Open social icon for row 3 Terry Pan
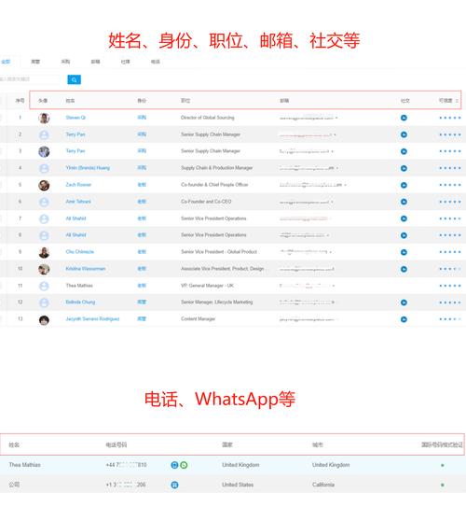 point(404,151)
